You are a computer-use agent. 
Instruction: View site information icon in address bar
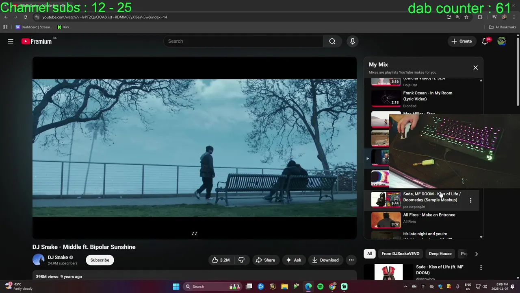click(x=37, y=17)
